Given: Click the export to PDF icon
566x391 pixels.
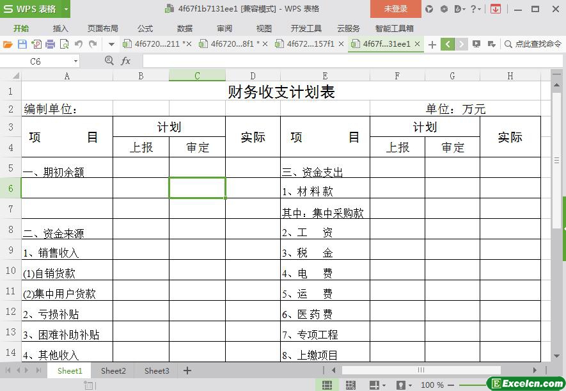Looking at the screenshot, I should (36, 44).
